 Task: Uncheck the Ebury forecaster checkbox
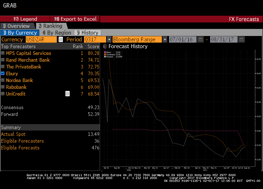tap(3, 73)
